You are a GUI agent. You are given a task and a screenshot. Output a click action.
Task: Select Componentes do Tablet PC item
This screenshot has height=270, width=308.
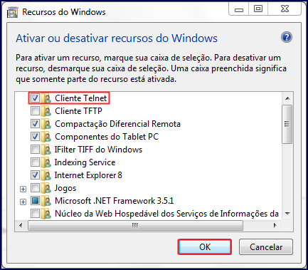point(107,137)
